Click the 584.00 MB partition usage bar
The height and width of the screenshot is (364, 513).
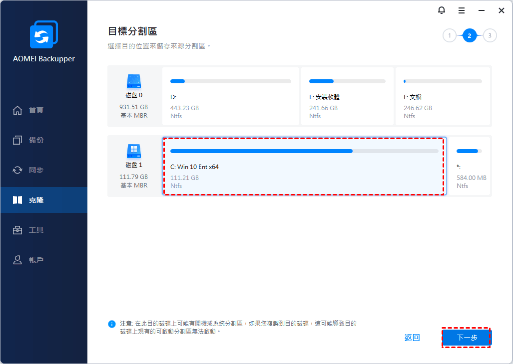[469, 151]
